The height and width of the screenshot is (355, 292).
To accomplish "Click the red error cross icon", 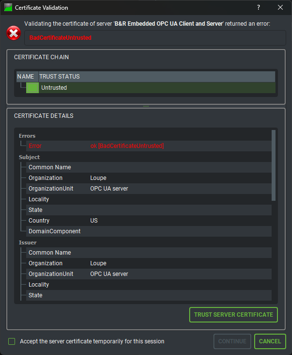I will [14, 33].
